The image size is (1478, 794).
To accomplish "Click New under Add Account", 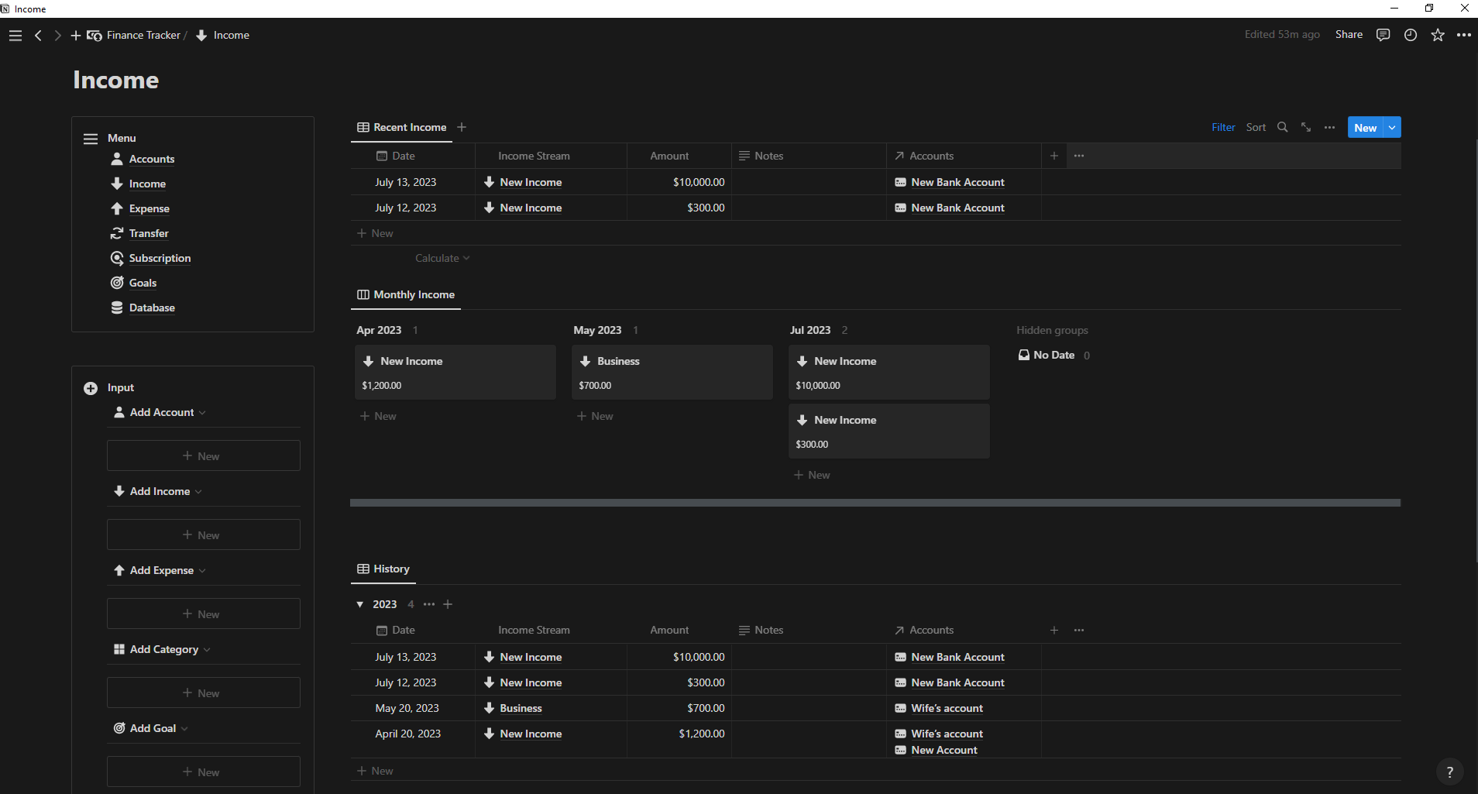I will click(x=204, y=456).
